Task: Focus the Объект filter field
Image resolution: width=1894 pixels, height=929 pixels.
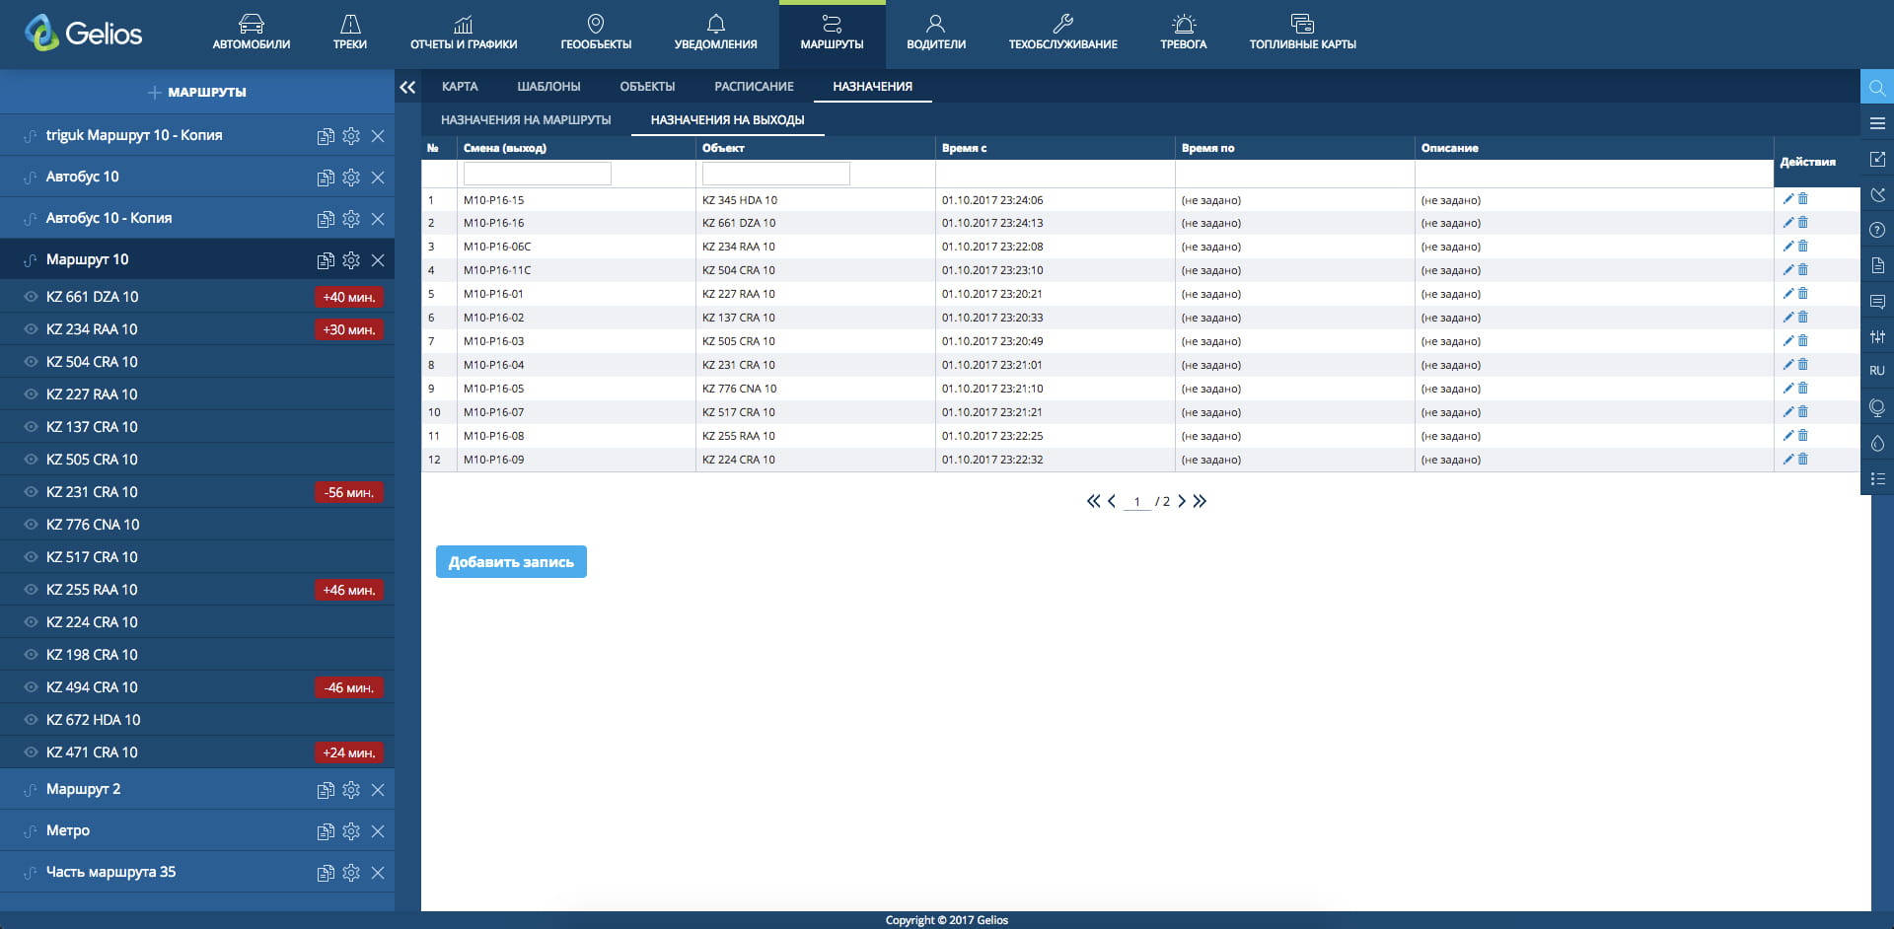Action: coord(776,174)
